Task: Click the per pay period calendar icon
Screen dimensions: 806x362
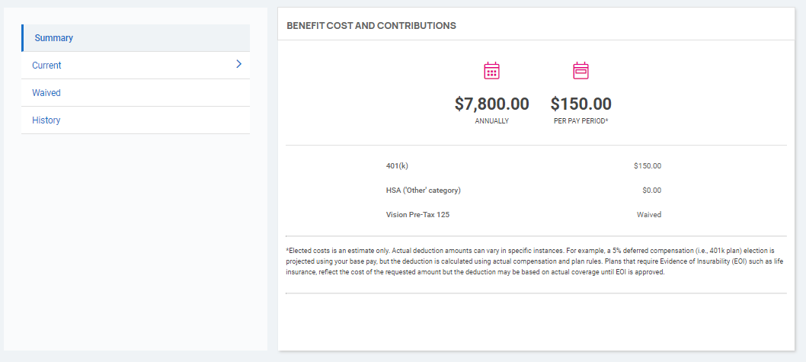Action: tap(581, 70)
